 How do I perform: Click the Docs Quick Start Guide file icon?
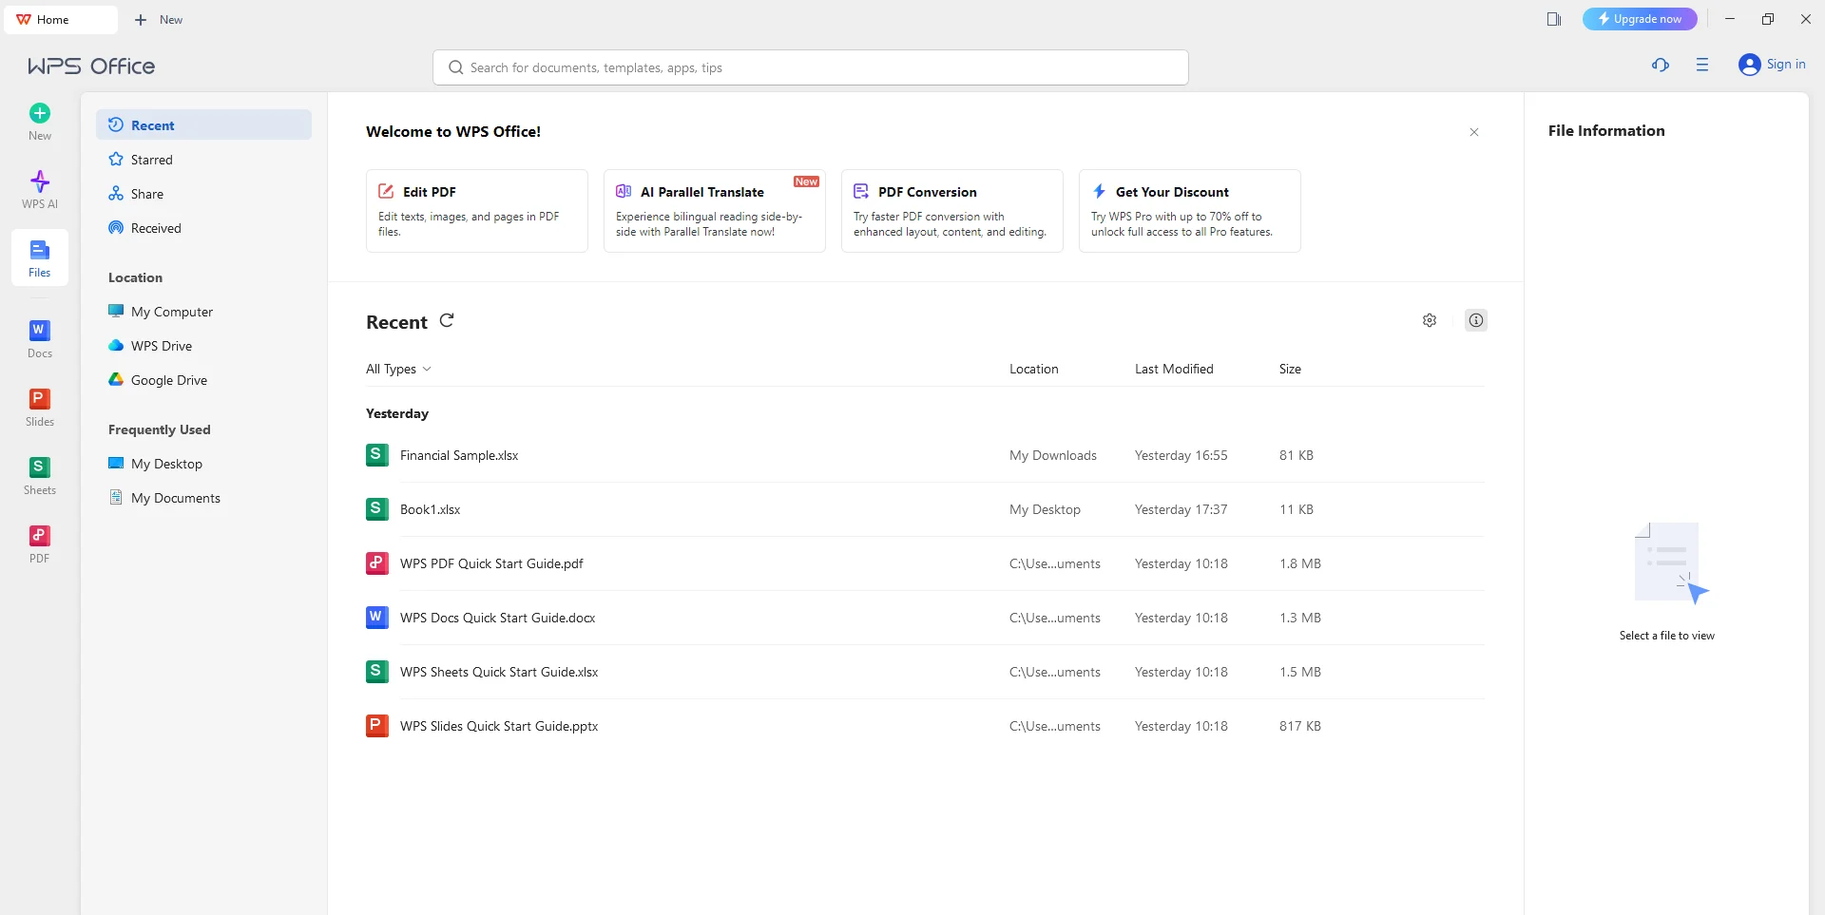[377, 618]
